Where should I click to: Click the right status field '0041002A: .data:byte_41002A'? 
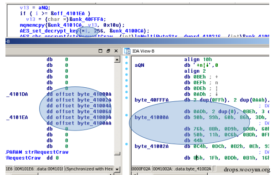click(182, 169)
